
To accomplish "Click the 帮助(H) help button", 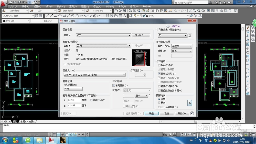I will (x=182, y=114).
